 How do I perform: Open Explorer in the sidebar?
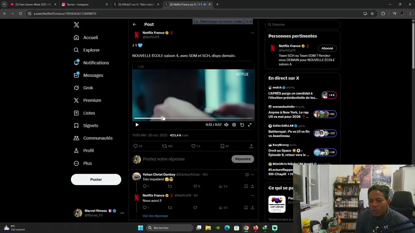87,50
